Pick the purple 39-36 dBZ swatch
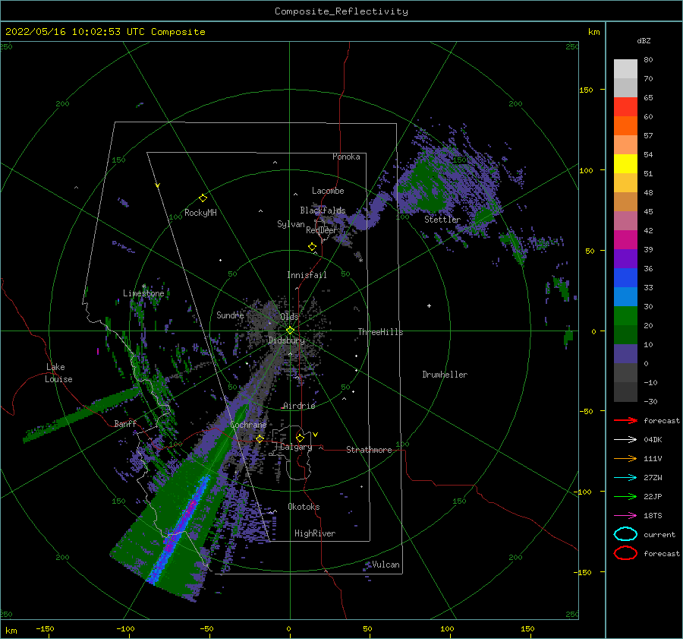 point(625,259)
